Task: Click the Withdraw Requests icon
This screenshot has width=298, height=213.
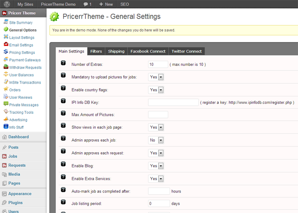Action: pos(6,67)
